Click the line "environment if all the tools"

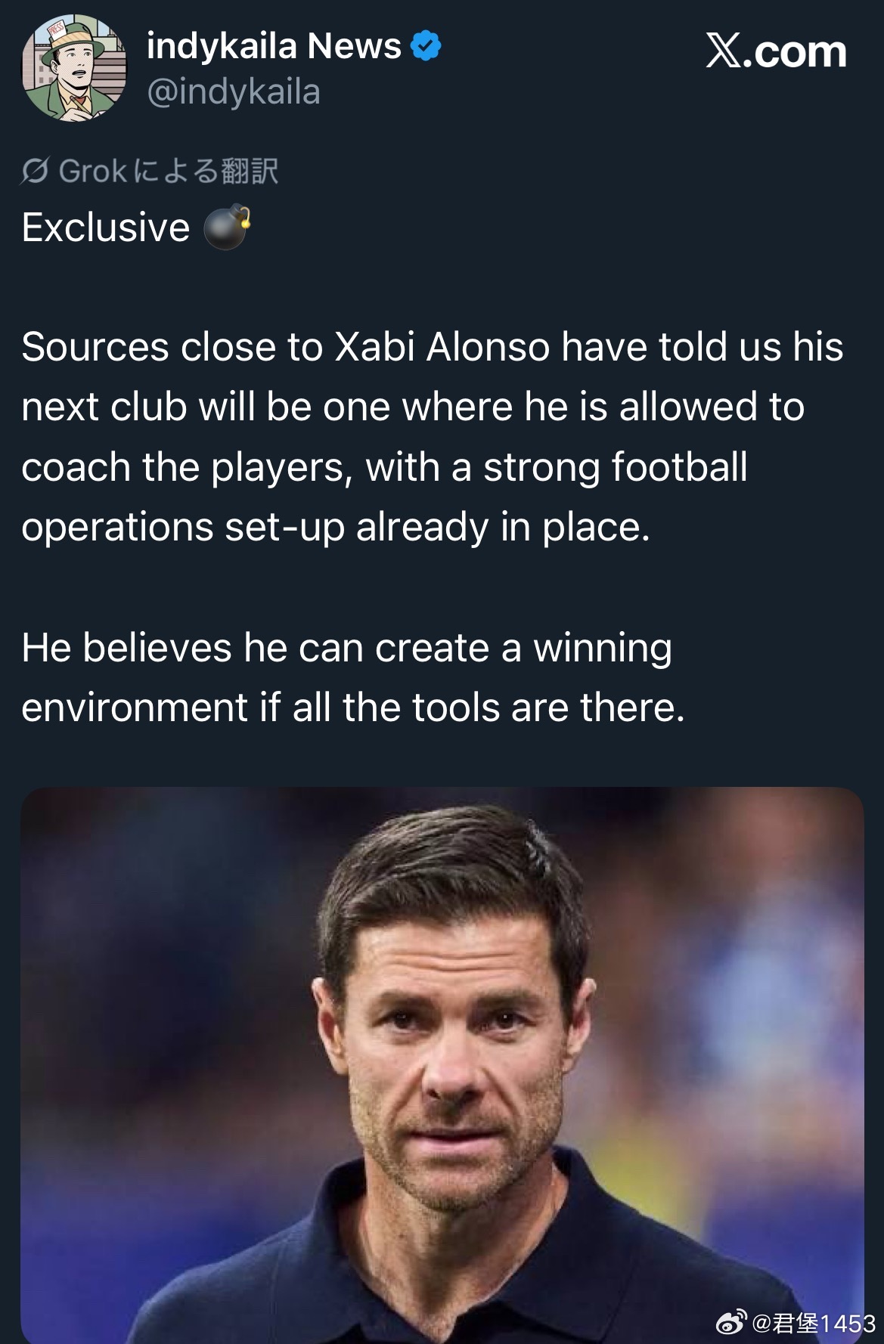pyautogui.click(x=352, y=708)
